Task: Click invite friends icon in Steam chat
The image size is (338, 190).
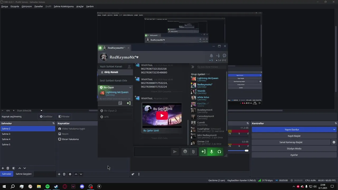Action: tap(218, 56)
